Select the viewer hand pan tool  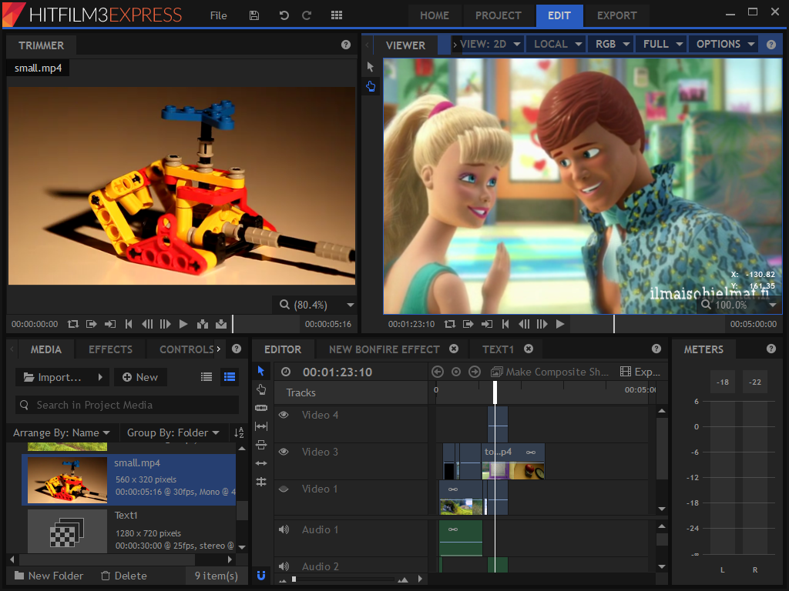pyautogui.click(x=371, y=86)
